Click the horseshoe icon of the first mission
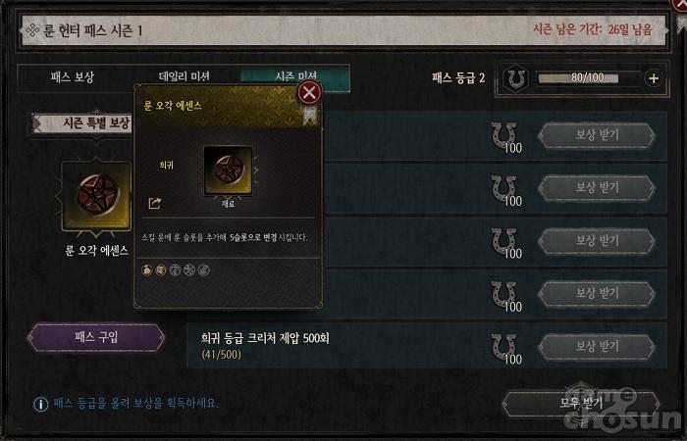687x441 pixels. 503,136
